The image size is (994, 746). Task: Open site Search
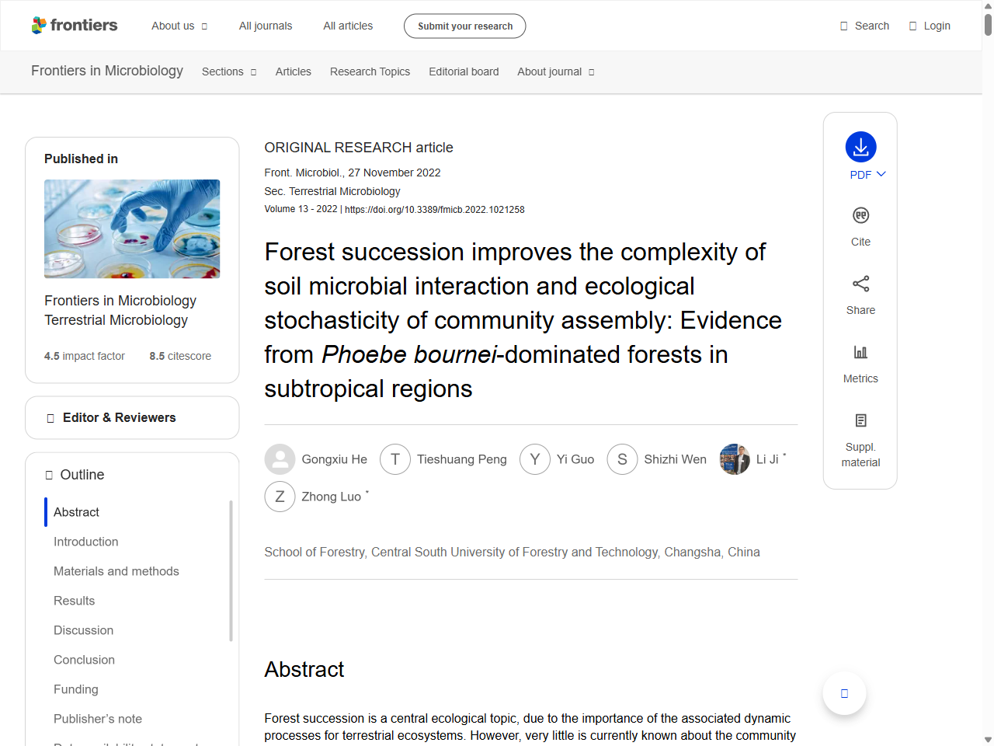(864, 26)
